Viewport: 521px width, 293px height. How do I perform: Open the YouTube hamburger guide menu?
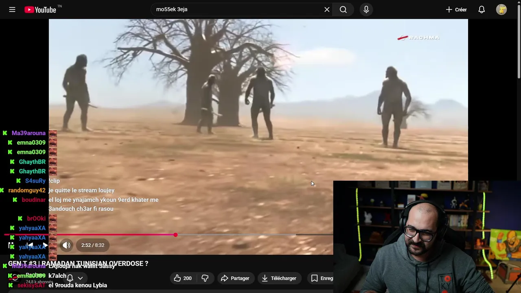tap(12, 9)
